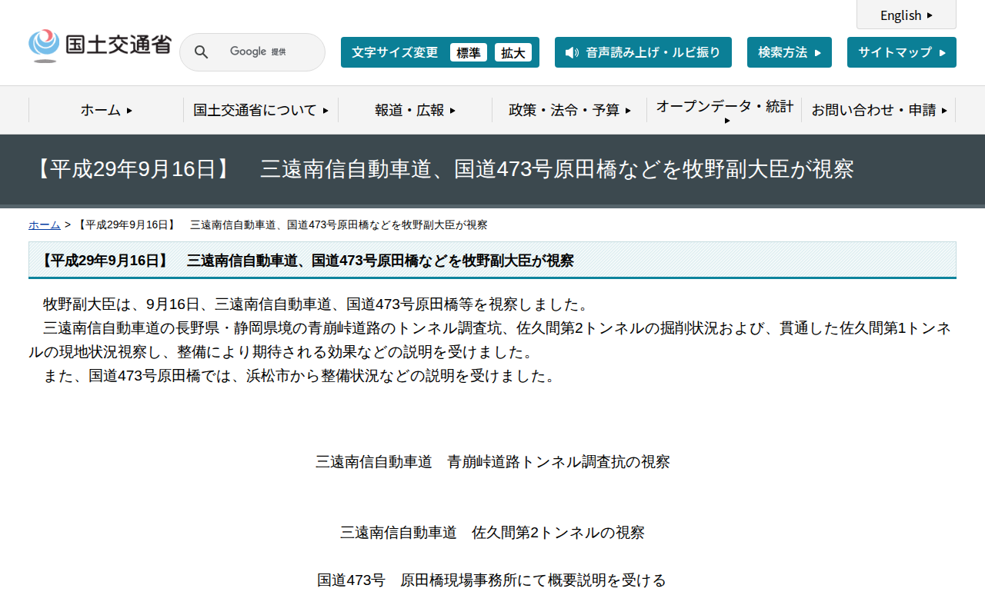This screenshot has width=985, height=615.
Task: Click the ホーム breadcrumb link
Action: click(x=43, y=224)
